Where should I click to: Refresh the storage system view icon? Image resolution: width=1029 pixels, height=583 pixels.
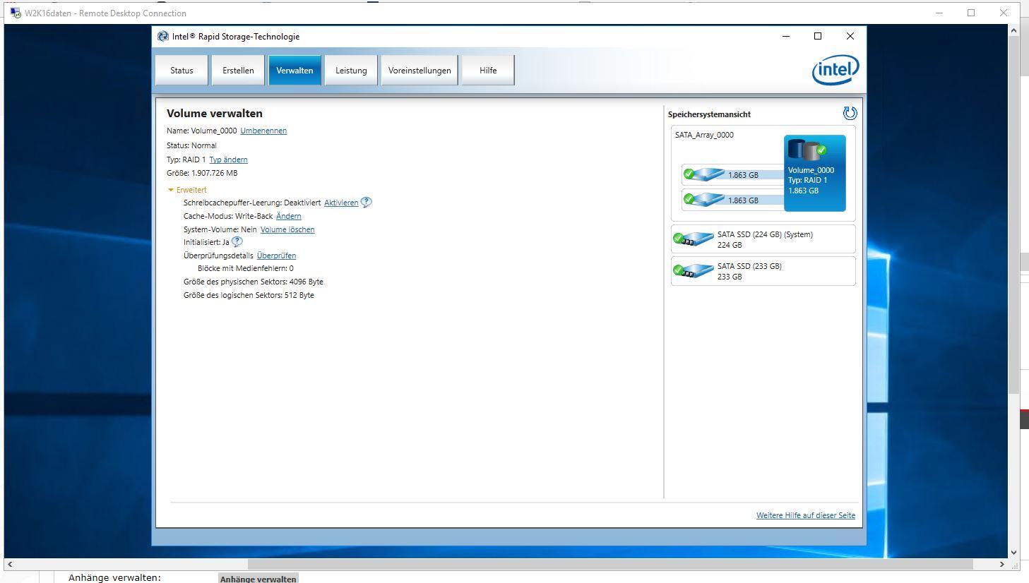(850, 113)
